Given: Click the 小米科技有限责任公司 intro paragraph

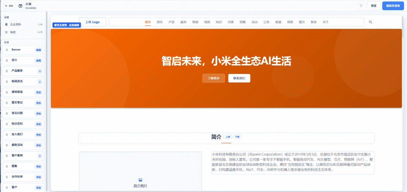Looking at the screenshot, I should 293,162.
